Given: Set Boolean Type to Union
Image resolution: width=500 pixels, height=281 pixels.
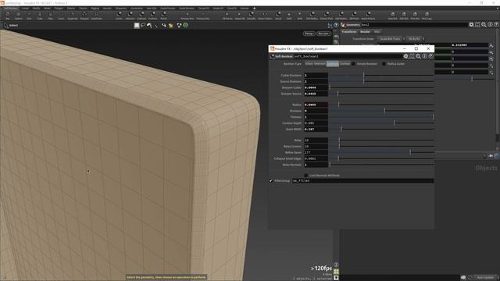Looking at the screenshot, I should click(309, 64).
